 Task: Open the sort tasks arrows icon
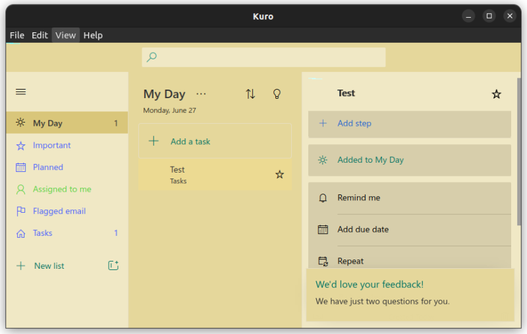coord(250,94)
